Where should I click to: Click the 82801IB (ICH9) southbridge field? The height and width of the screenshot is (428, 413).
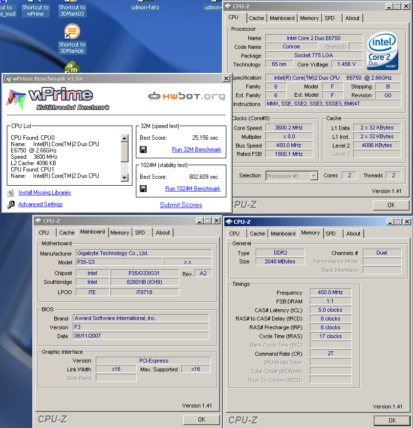point(145,282)
